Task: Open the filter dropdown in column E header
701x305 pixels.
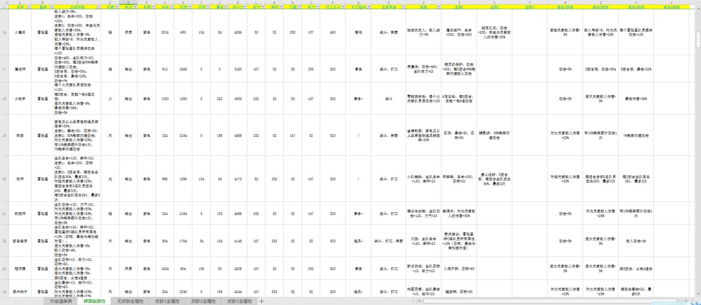Action: tap(135, 7)
